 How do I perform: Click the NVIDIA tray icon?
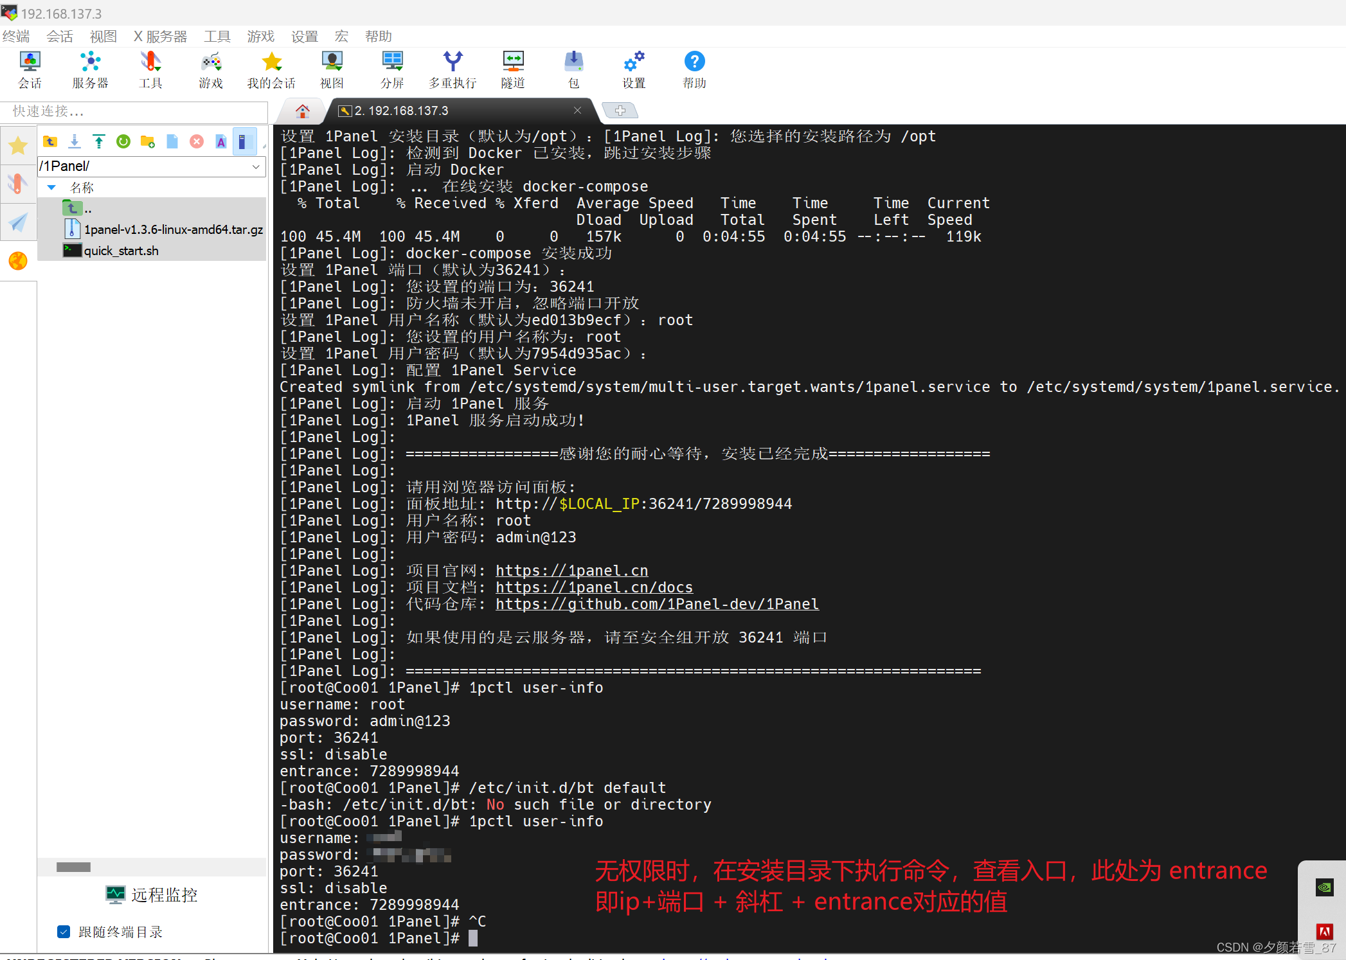(1325, 888)
